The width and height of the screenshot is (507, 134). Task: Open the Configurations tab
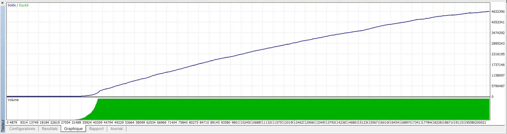click(22, 129)
